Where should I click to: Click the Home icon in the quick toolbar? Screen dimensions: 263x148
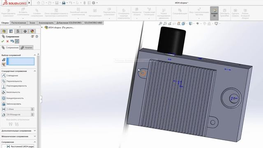click(x=39, y=3)
